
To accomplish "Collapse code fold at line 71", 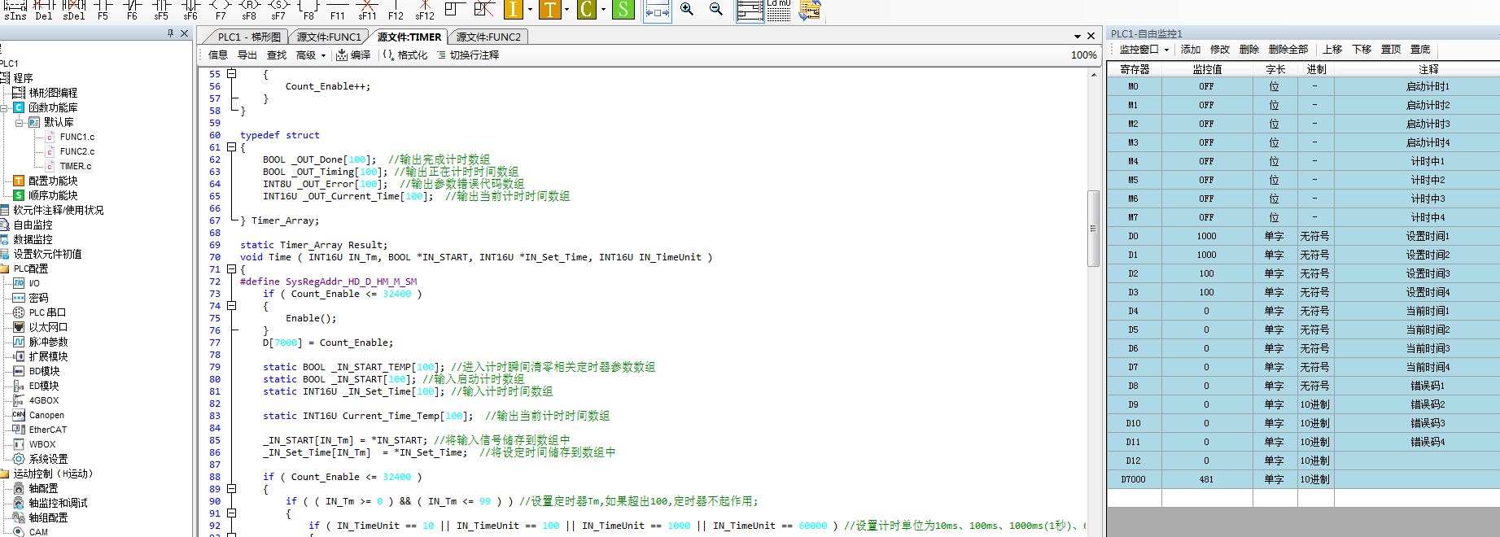I will 232,269.
